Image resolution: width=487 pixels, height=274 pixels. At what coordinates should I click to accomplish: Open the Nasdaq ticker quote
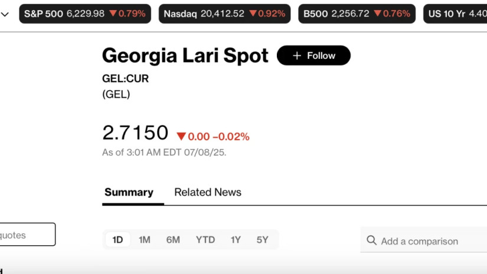click(224, 14)
